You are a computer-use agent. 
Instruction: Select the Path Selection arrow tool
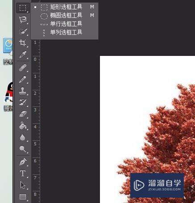(x=23, y=185)
